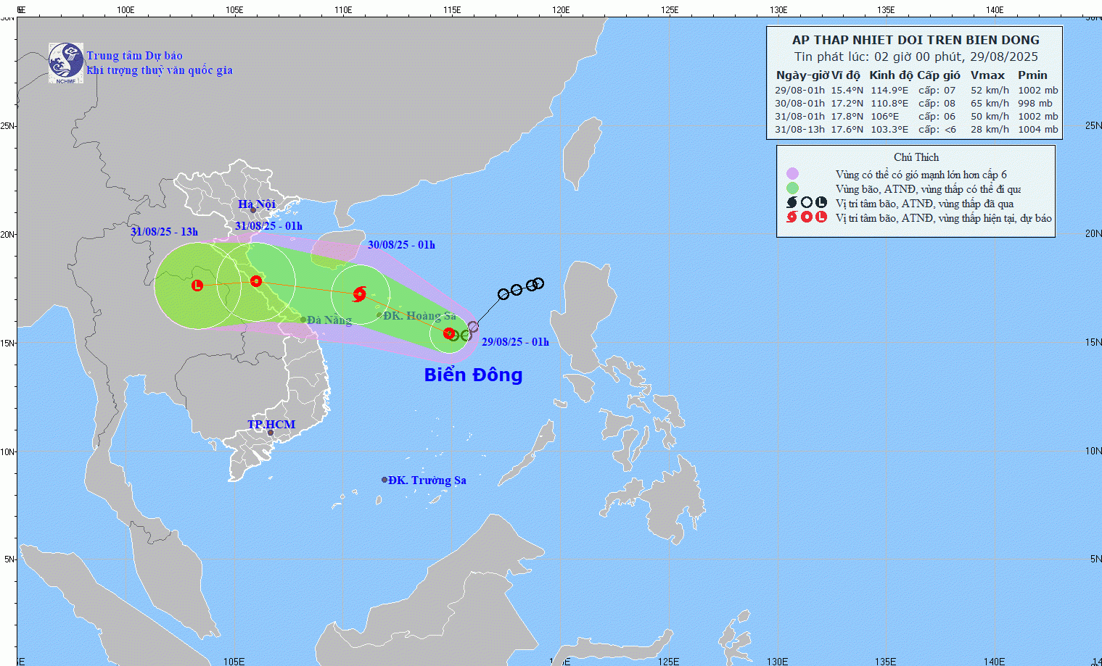Click the red L low-pressure marker on map

coord(197,286)
